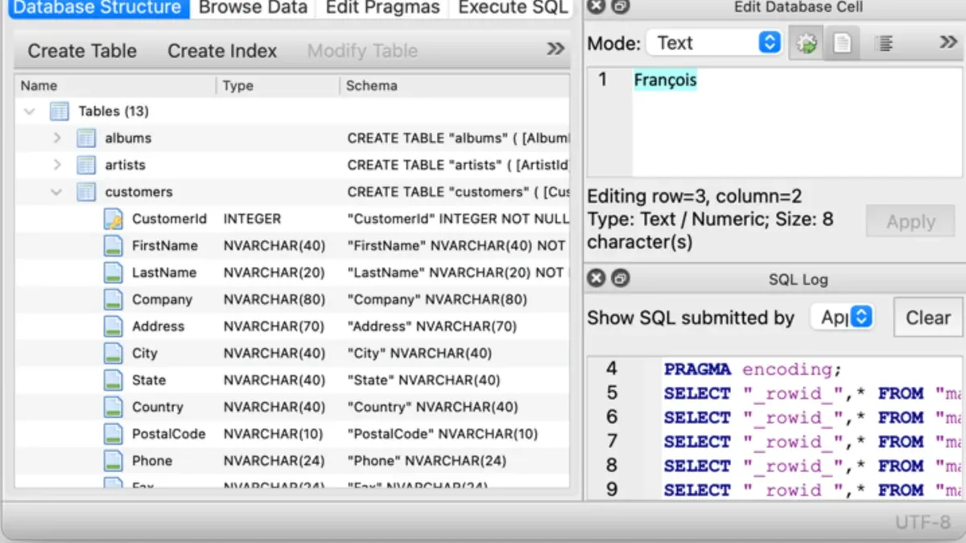Click the Country field icon
The width and height of the screenshot is (966, 543).
coord(114,407)
